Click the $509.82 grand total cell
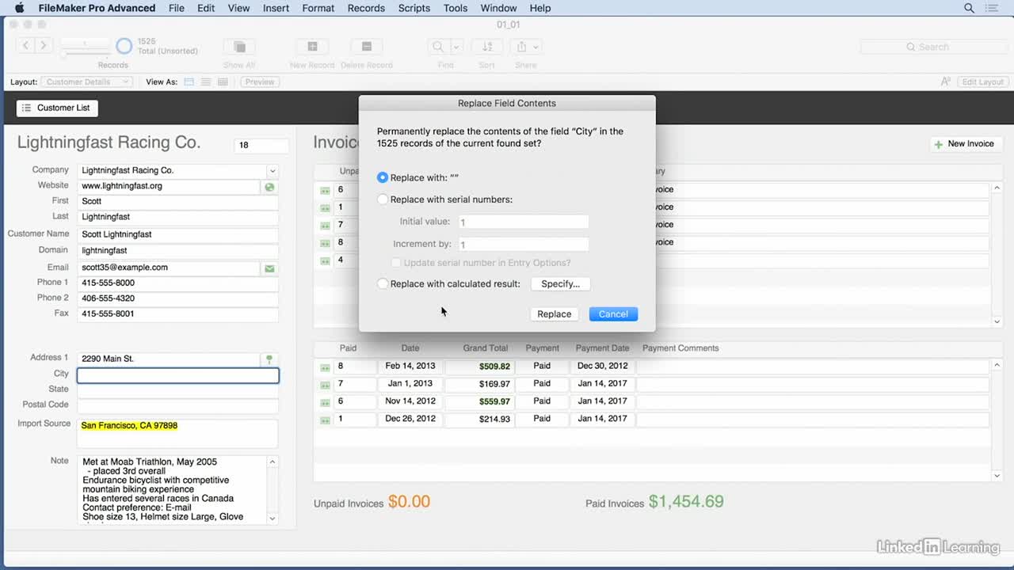 [x=478, y=367]
